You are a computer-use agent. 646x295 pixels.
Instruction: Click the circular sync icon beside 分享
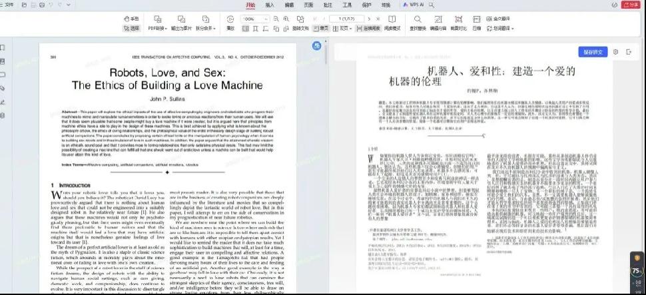[x=615, y=5]
